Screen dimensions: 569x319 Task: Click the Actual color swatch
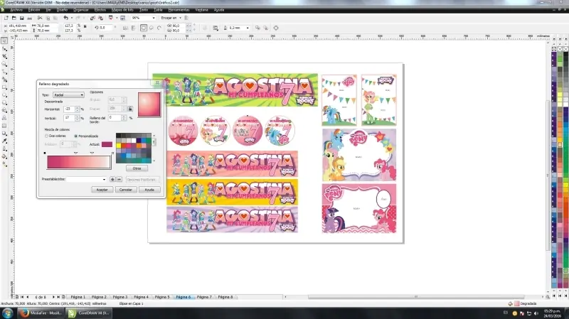click(107, 144)
